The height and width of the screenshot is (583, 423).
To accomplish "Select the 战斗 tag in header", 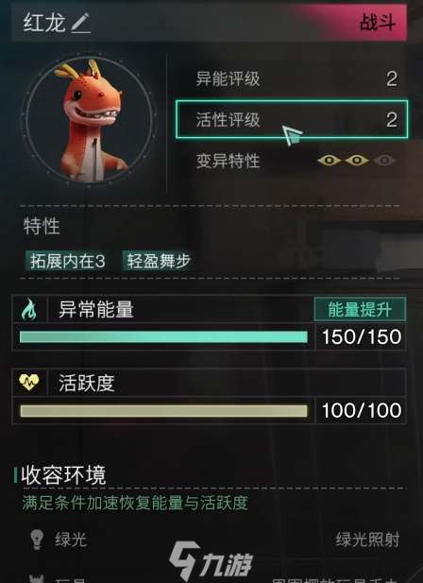I will click(378, 23).
